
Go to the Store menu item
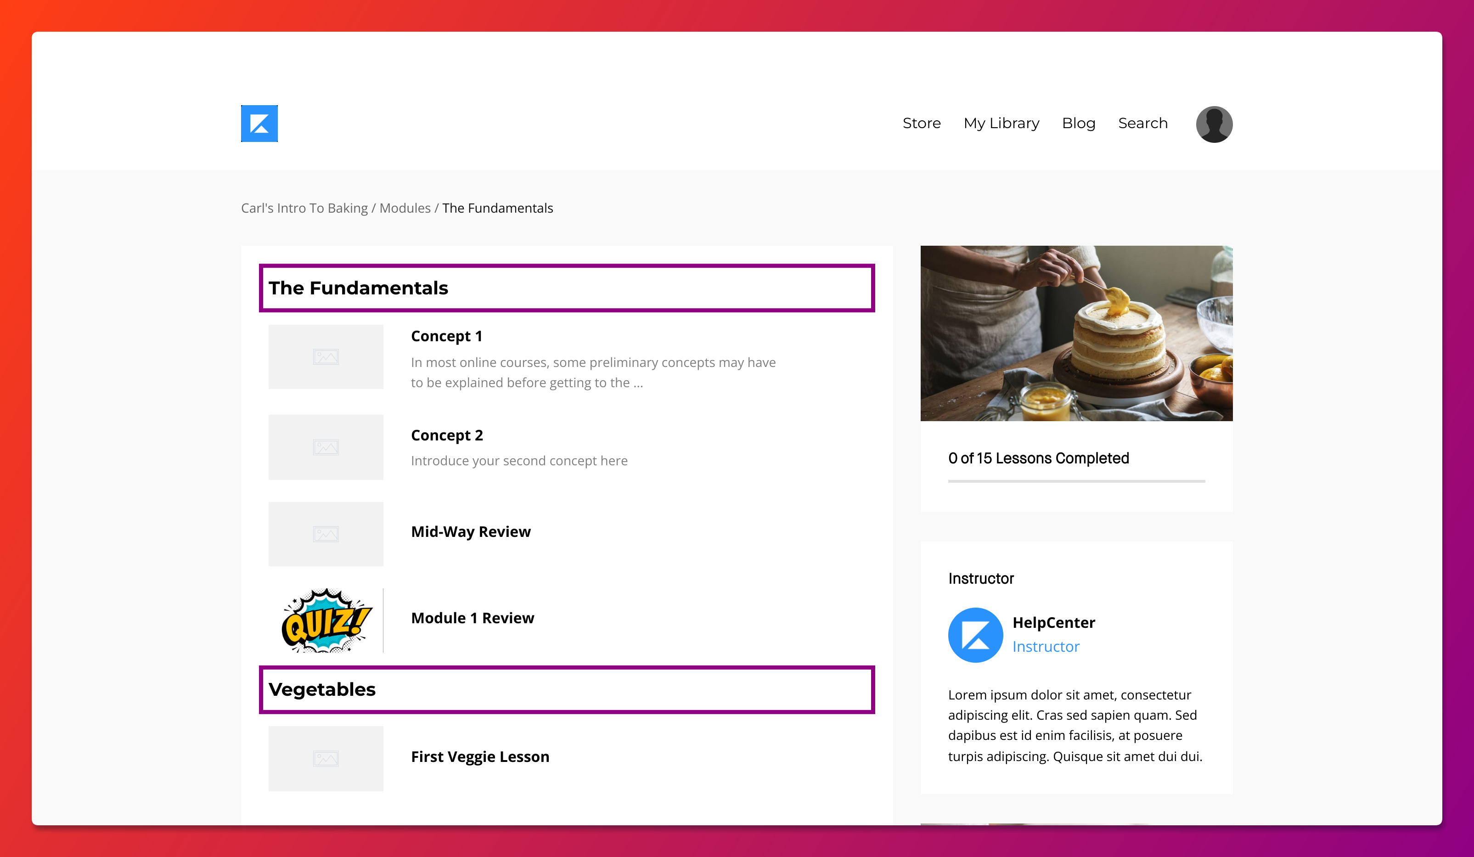tap(921, 124)
